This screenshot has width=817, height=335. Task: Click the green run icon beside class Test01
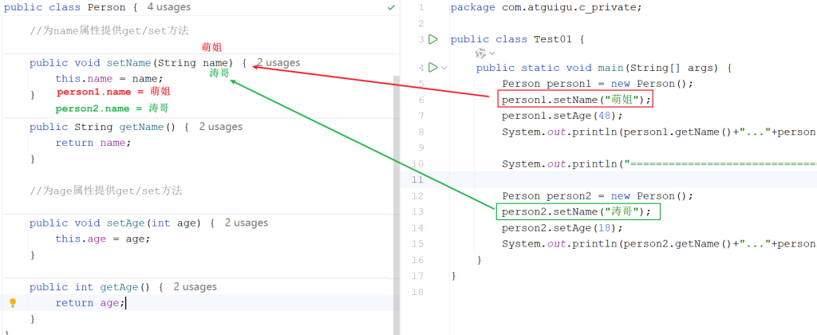point(433,39)
